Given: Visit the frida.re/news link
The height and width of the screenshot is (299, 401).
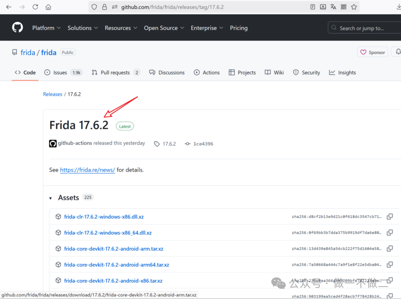Looking at the screenshot, I should [x=87, y=170].
